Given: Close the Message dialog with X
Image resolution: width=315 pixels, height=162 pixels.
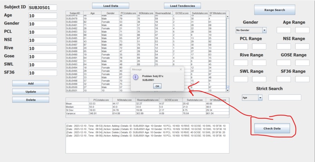Looking at the screenshot, I should [181, 69].
